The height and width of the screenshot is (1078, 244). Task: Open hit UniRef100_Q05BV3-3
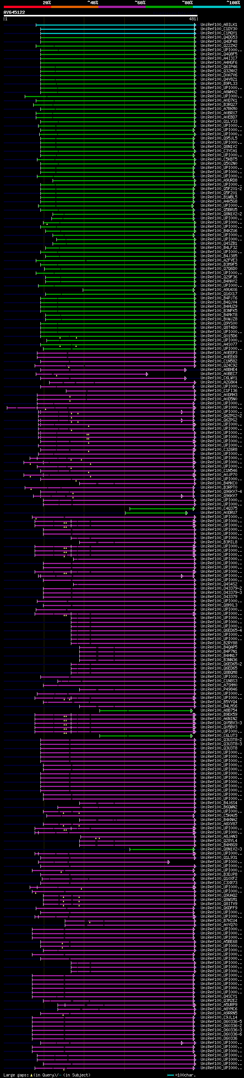(x=221, y=723)
